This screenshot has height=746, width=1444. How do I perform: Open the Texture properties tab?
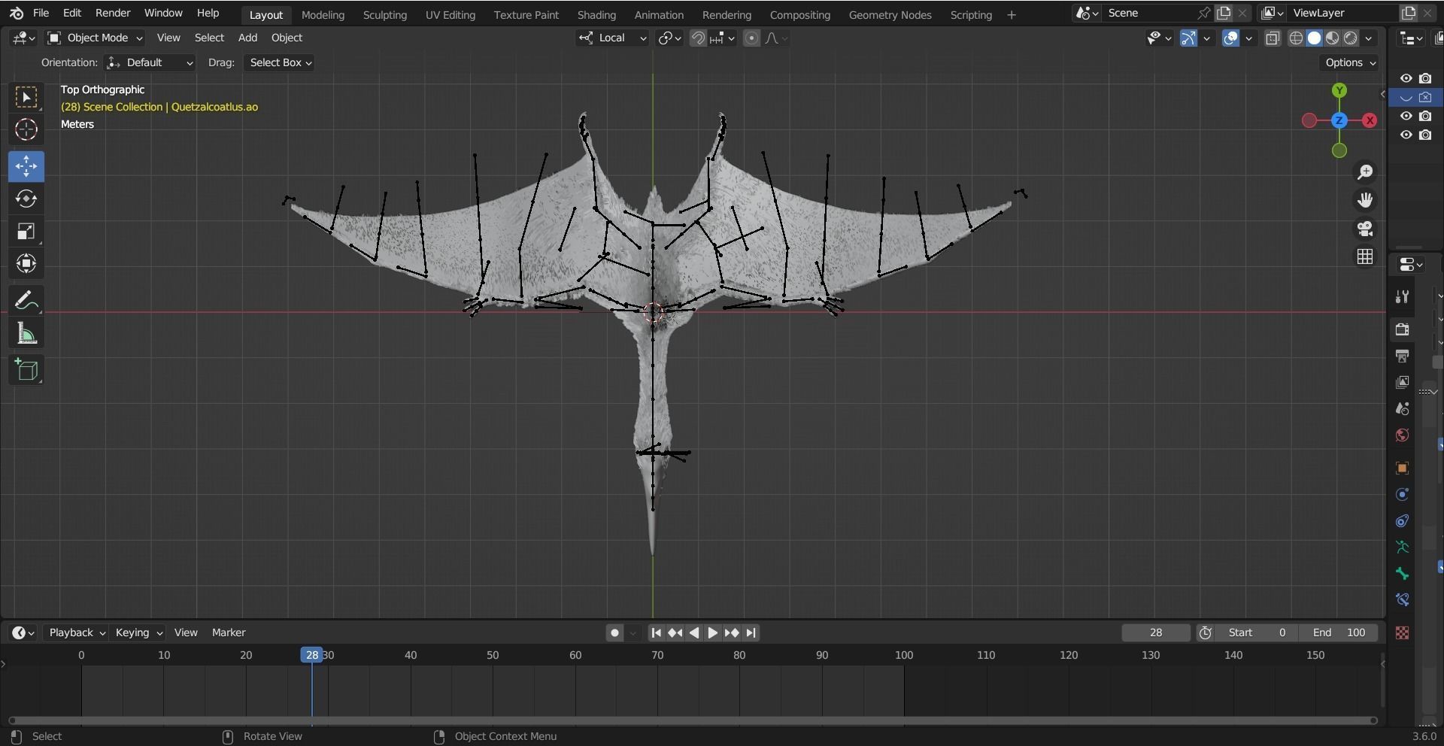pos(1402,632)
